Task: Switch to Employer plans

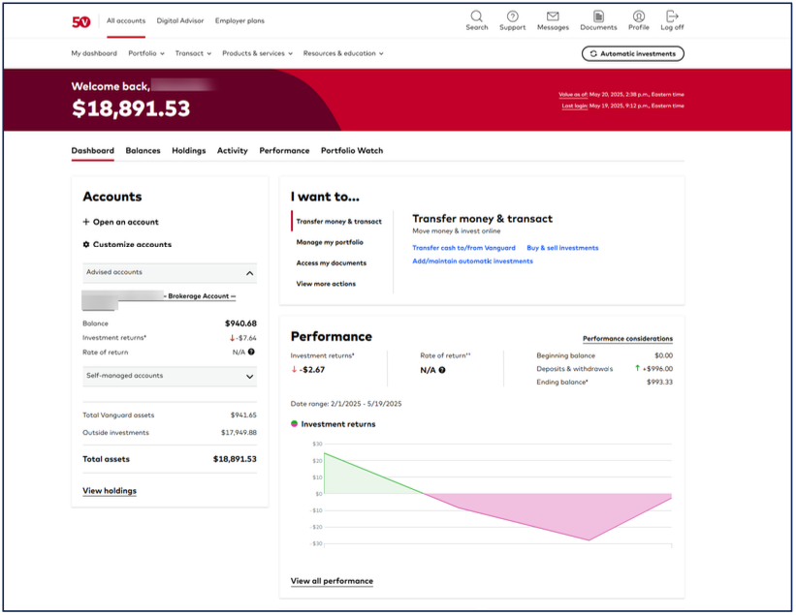Action: [x=239, y=20]
